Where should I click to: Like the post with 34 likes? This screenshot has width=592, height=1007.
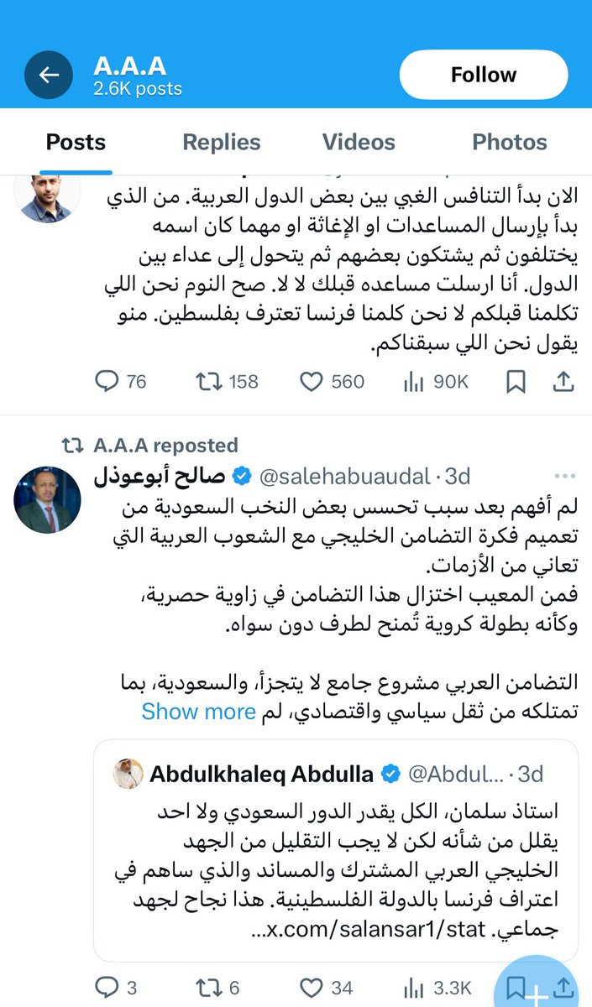[x=327, y=988]
